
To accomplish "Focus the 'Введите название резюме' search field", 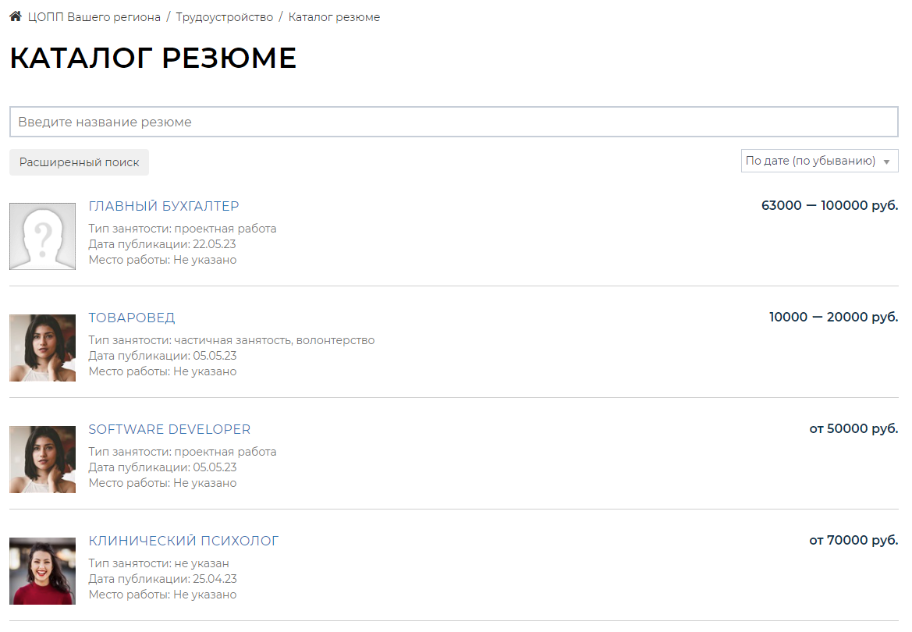I will [453, 122].
